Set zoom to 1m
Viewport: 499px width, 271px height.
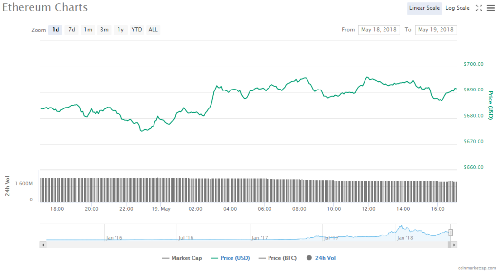coord(88,30)
